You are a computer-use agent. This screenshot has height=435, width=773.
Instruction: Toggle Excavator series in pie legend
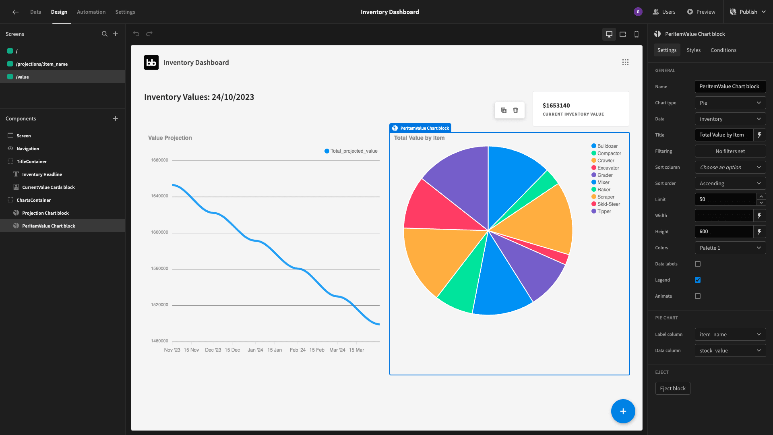click(x=605, y=168)
